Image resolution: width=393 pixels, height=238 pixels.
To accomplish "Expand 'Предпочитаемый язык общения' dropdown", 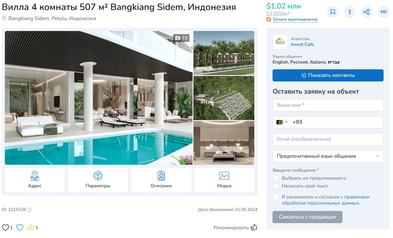I will (328, 156).
